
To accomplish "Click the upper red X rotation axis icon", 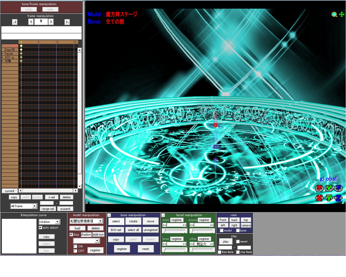I will (x=319, y=188).
